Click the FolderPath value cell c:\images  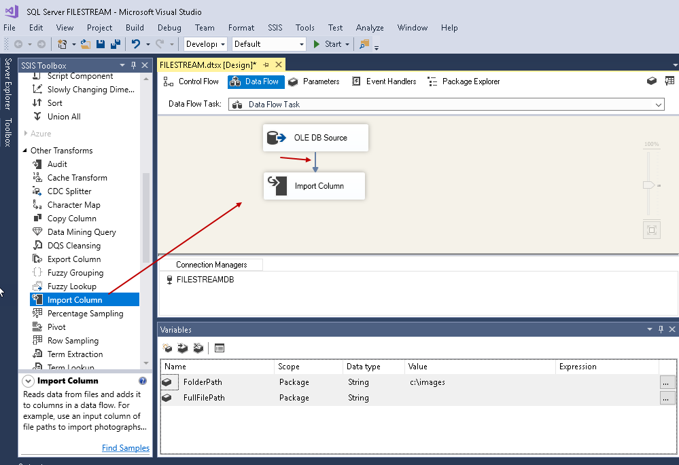(480, 382)
